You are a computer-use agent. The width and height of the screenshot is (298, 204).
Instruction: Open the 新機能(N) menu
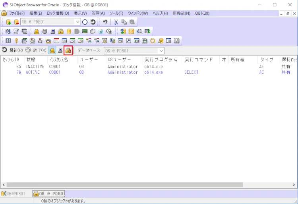click(x=182, y=13)
